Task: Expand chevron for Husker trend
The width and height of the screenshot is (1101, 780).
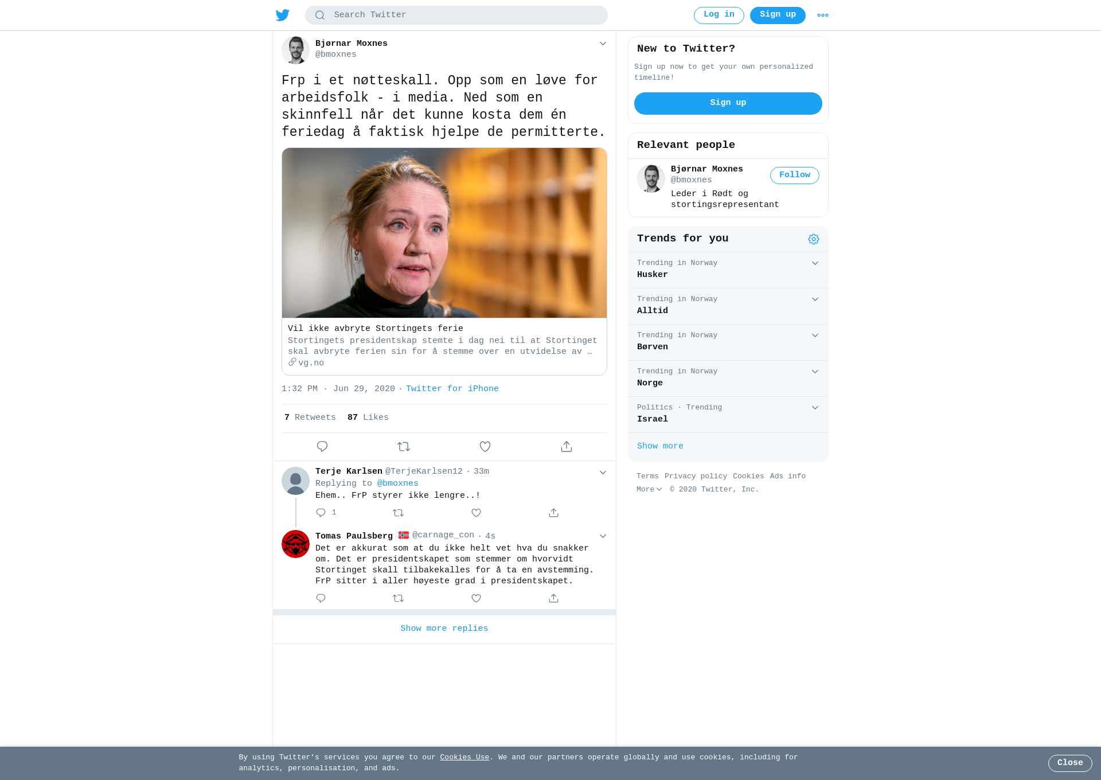Action: [x=815, y=263]
